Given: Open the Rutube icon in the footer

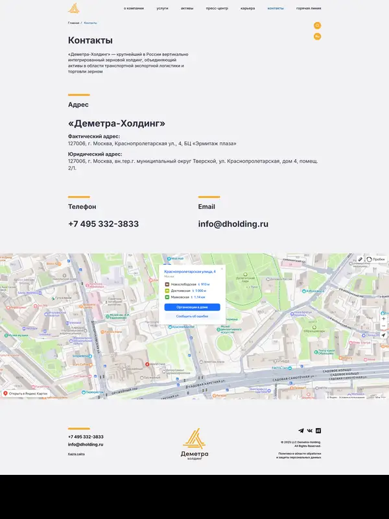Looking at the screenshot, I should (318, 431).
